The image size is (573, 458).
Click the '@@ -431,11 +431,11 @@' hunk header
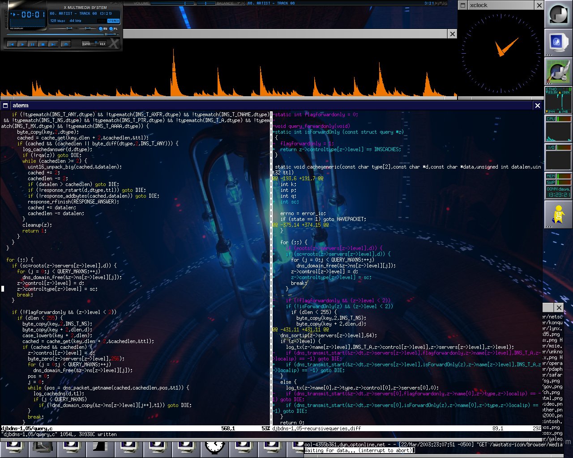[302, 330]
